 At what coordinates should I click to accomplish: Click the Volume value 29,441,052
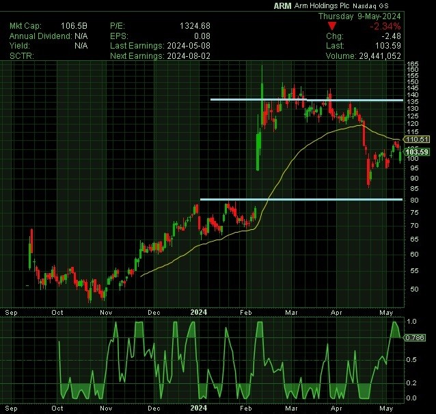[380, 56]
